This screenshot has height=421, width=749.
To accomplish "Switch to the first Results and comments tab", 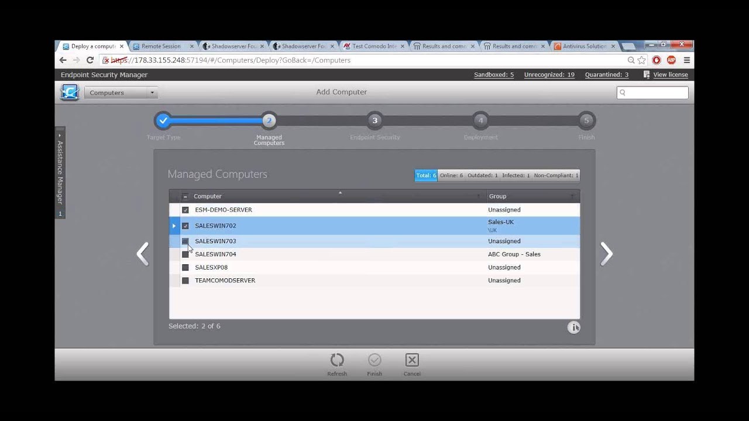I will point(444,46).
